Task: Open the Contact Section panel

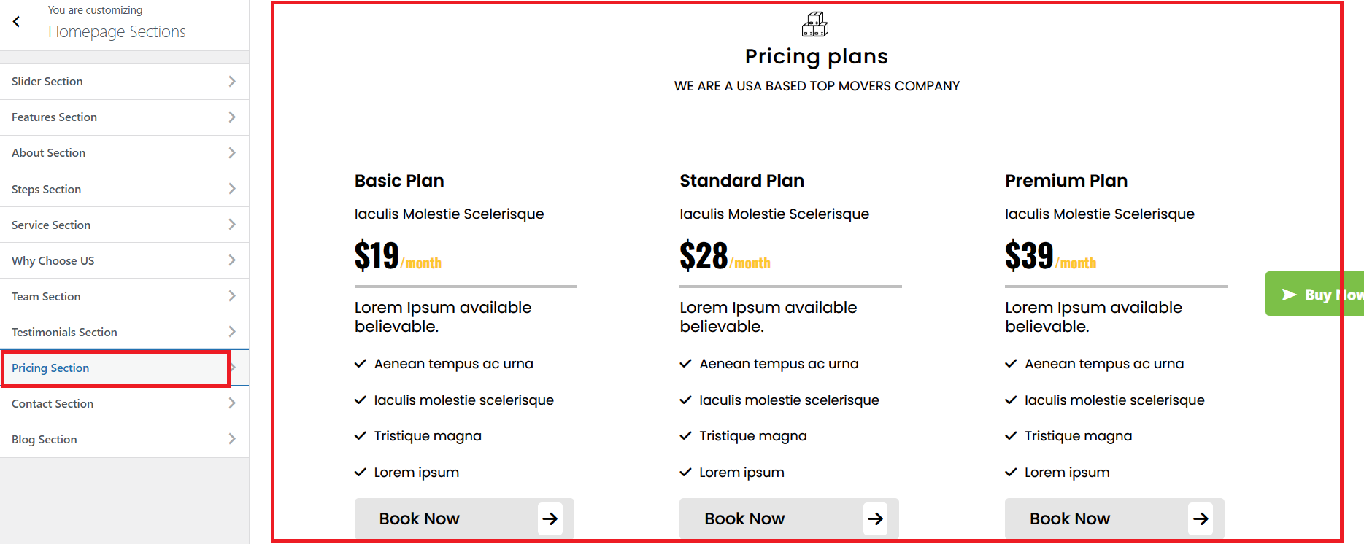Action: (53, 403)
